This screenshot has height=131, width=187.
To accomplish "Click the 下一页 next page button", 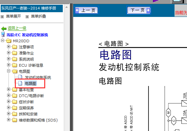I will tap(139, 10).
